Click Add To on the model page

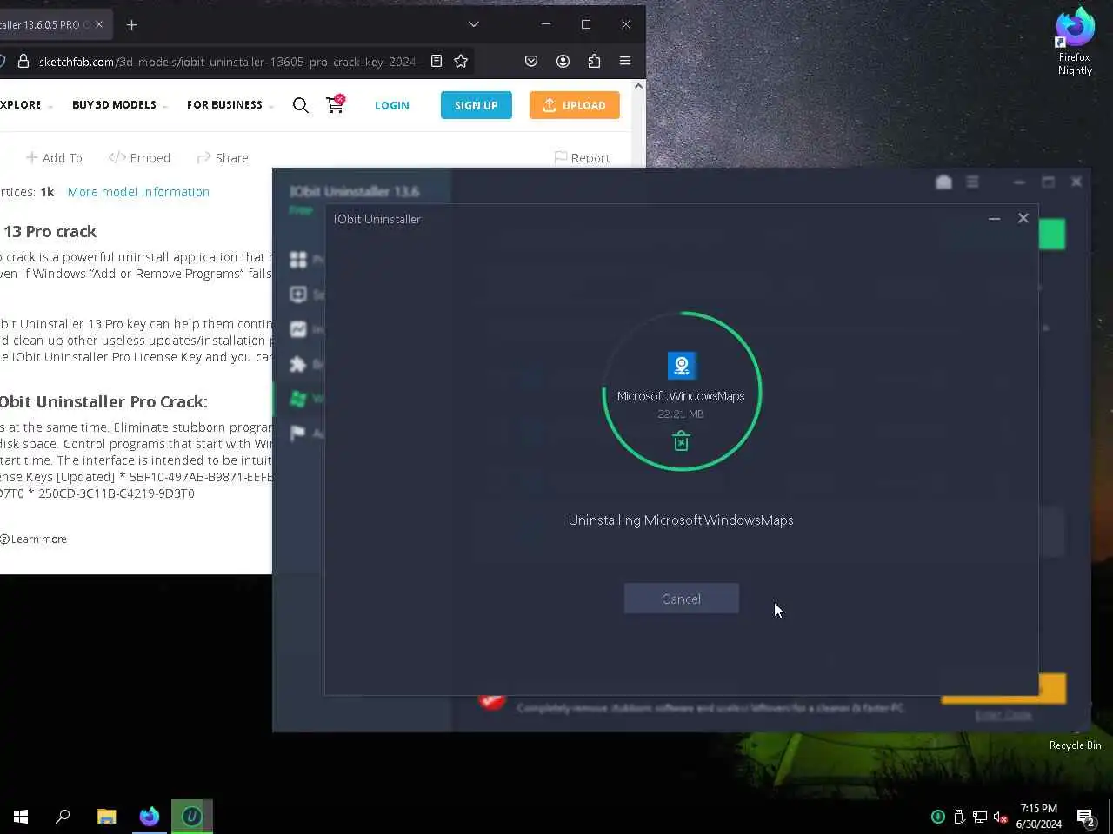54,157
